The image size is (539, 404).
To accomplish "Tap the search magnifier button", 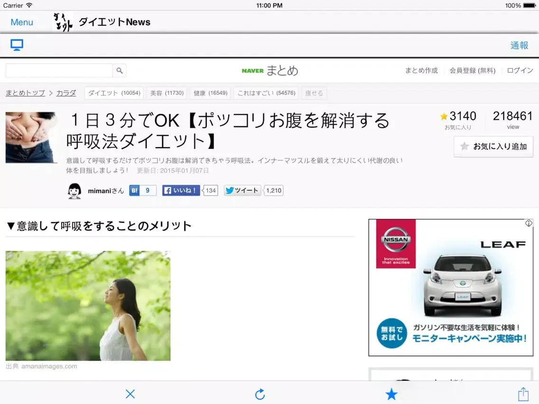I will click(x=120, y=71).
